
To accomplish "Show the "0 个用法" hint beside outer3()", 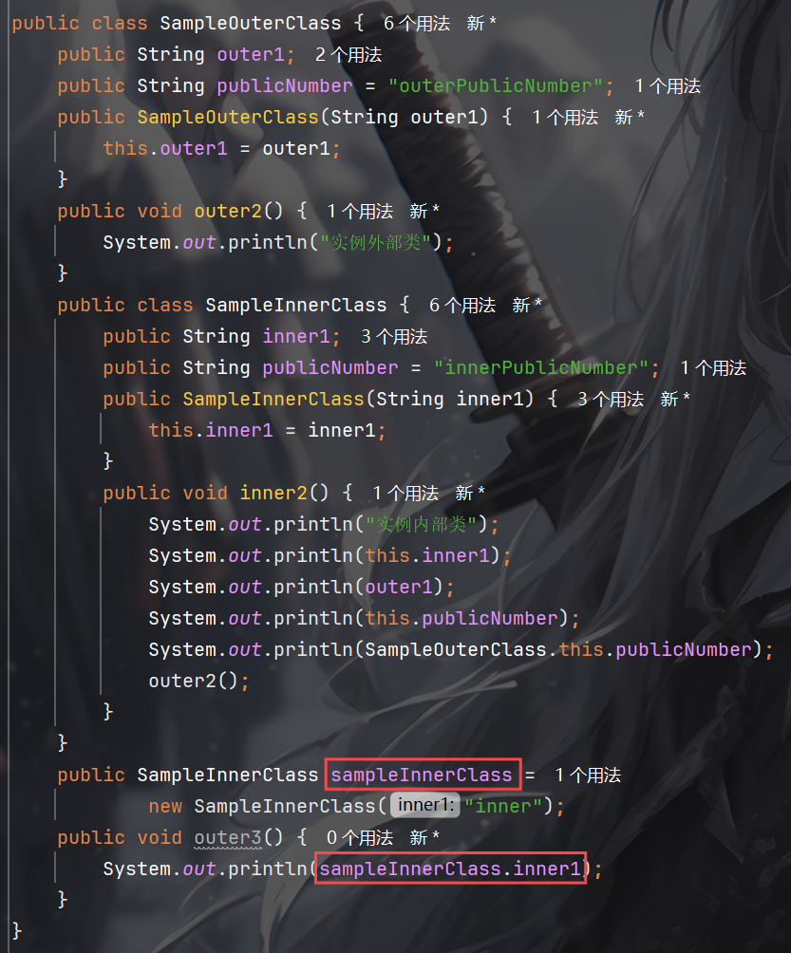I will click(360, 838).
